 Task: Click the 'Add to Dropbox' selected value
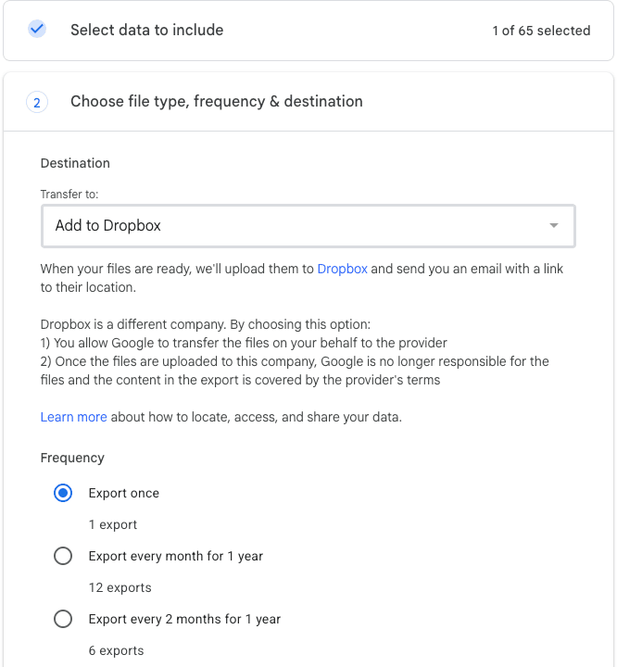(108, 225)
